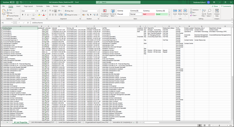
Task: Toggle Bold formatting
Action: click(22, 15)
